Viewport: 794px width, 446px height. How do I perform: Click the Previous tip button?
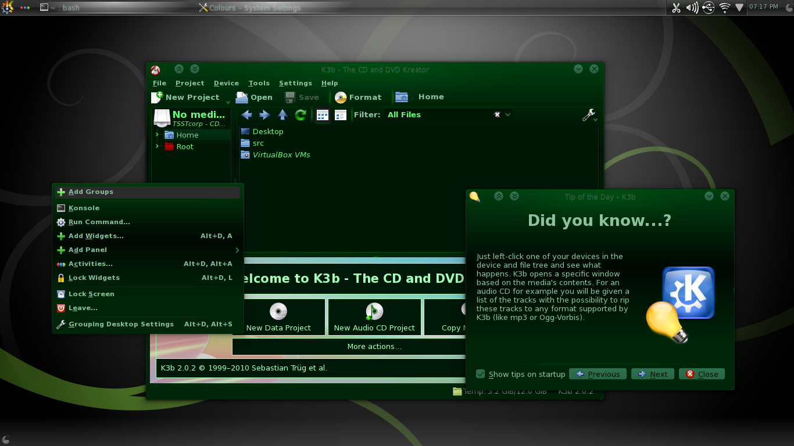coord(598,374)
